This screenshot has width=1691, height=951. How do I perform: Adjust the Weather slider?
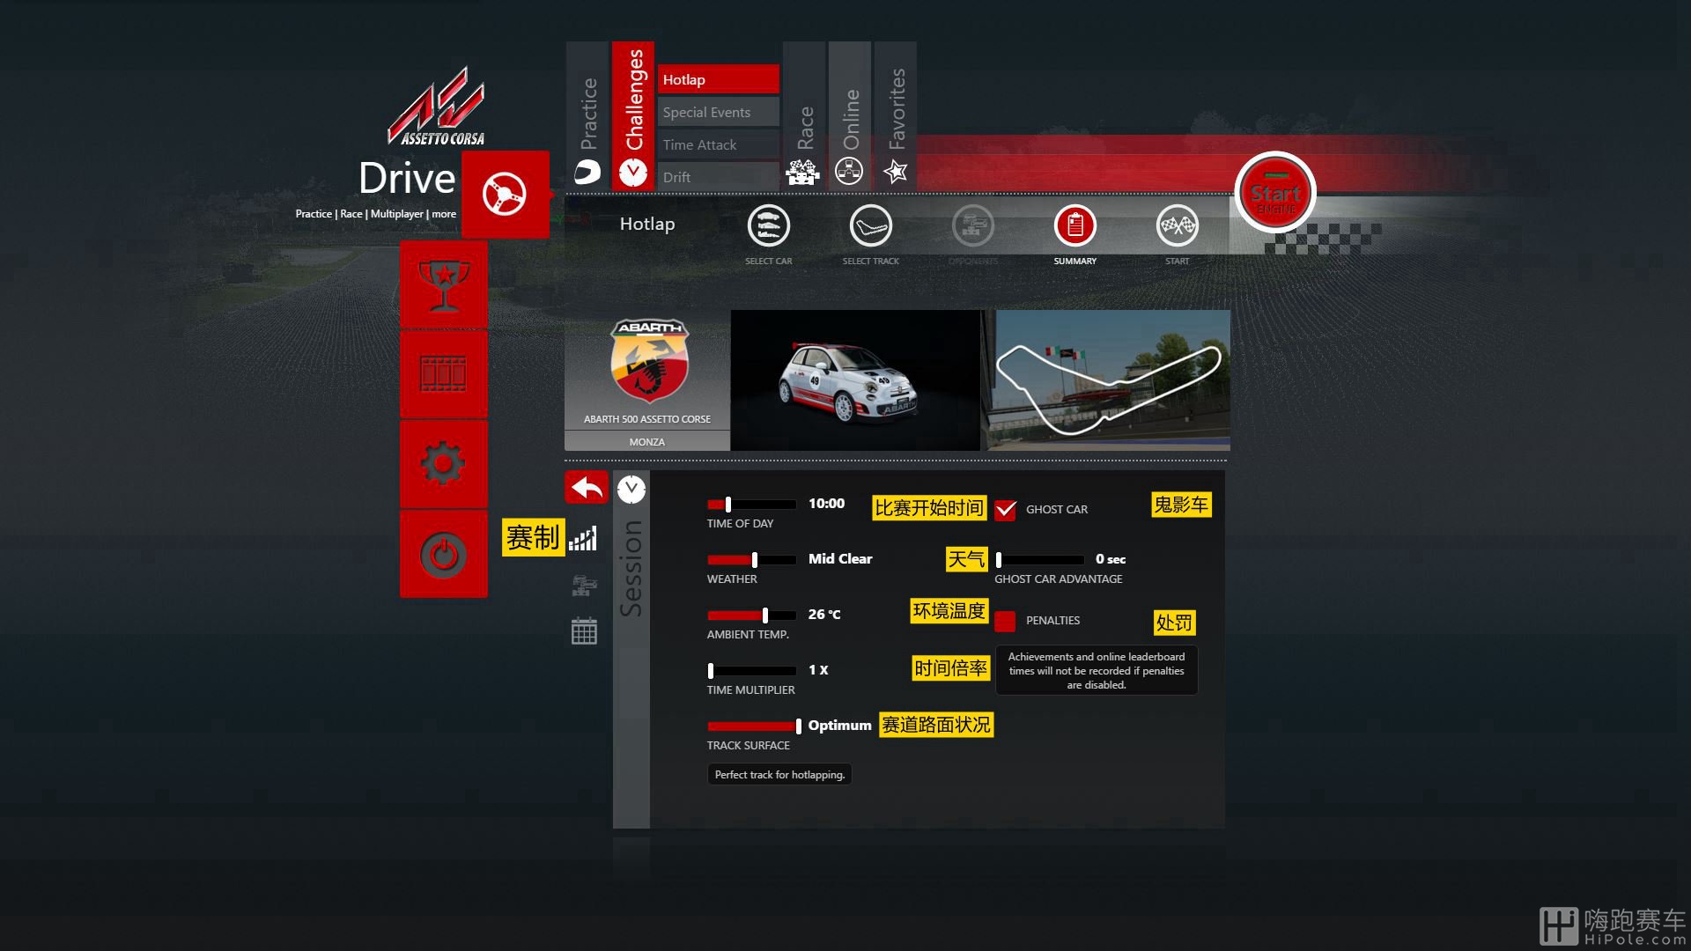[751, 560]
